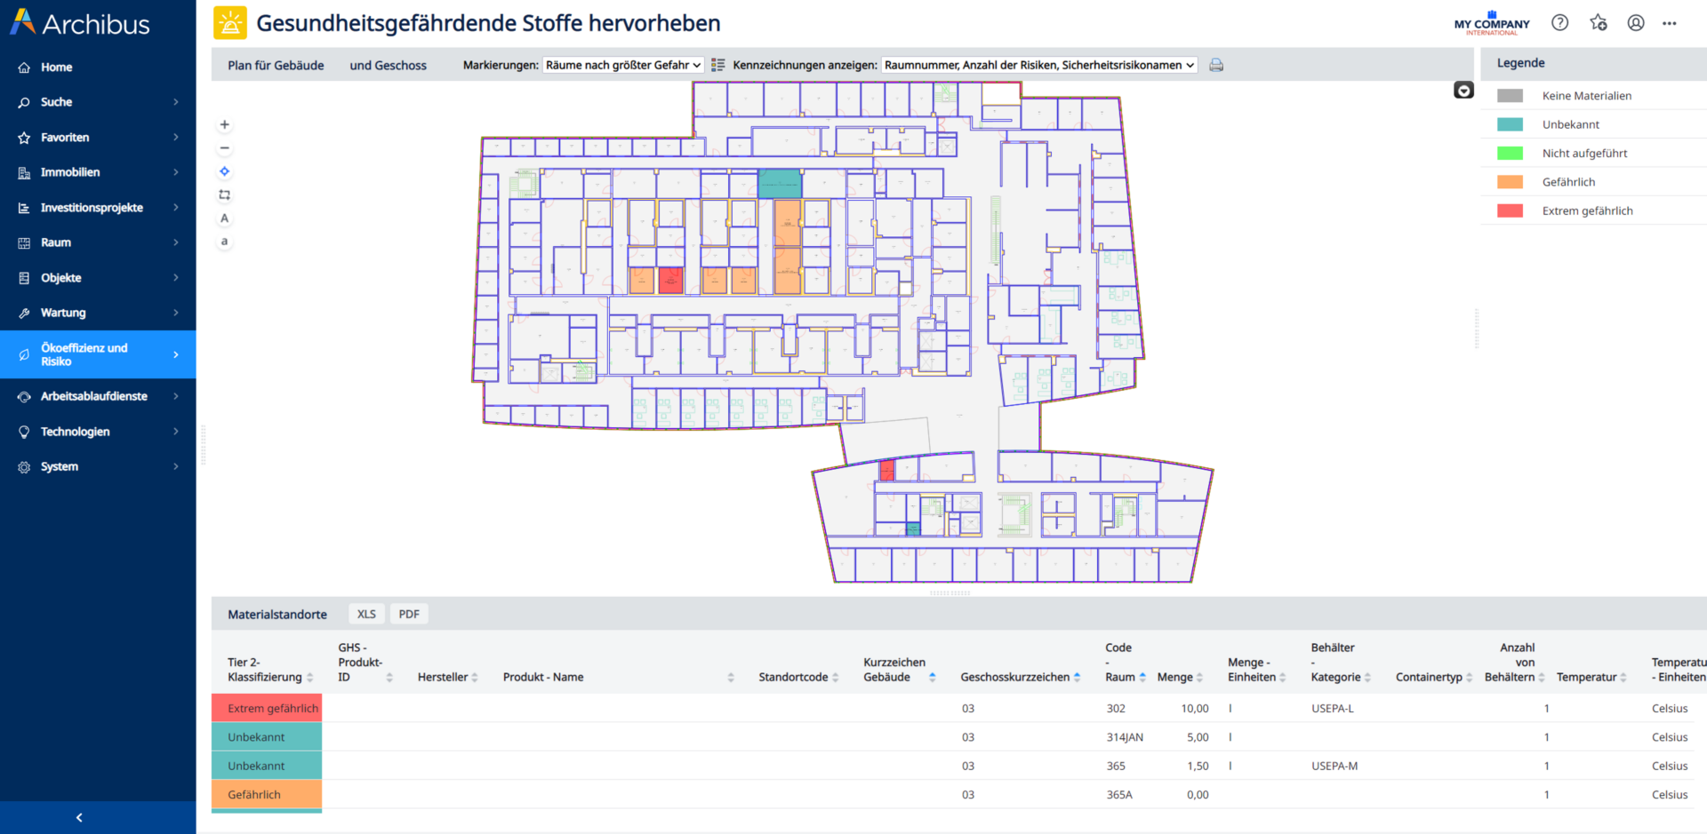Open the user profile icon
The width and height of the screenshot is (1707, 834).
pyautogui.click(x=1636, y=23)
